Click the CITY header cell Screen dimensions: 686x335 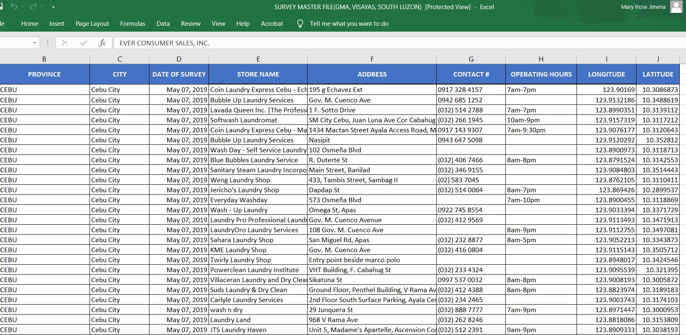point(119,74)
